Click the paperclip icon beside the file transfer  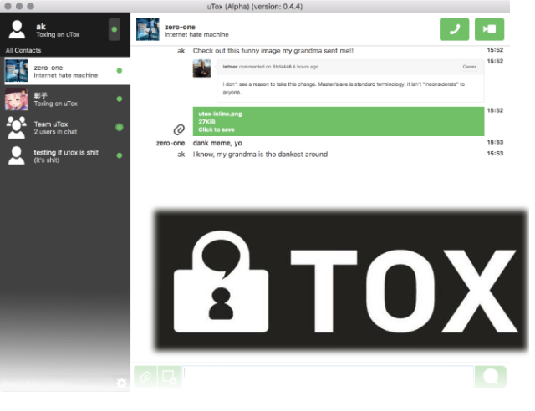click(179, 129)
